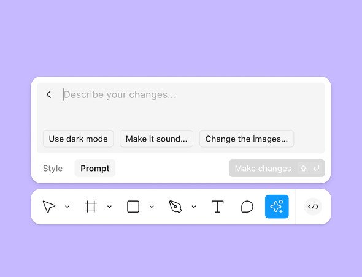Viewport: 362px width, 277px height.
Task: Select the Frame tool
Action: (x=91, y=207)
